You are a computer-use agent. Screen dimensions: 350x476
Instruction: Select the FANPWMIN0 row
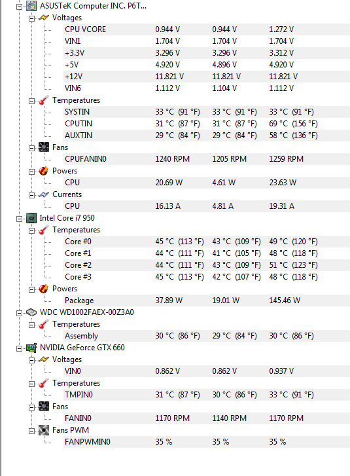[x=207, y=442]
